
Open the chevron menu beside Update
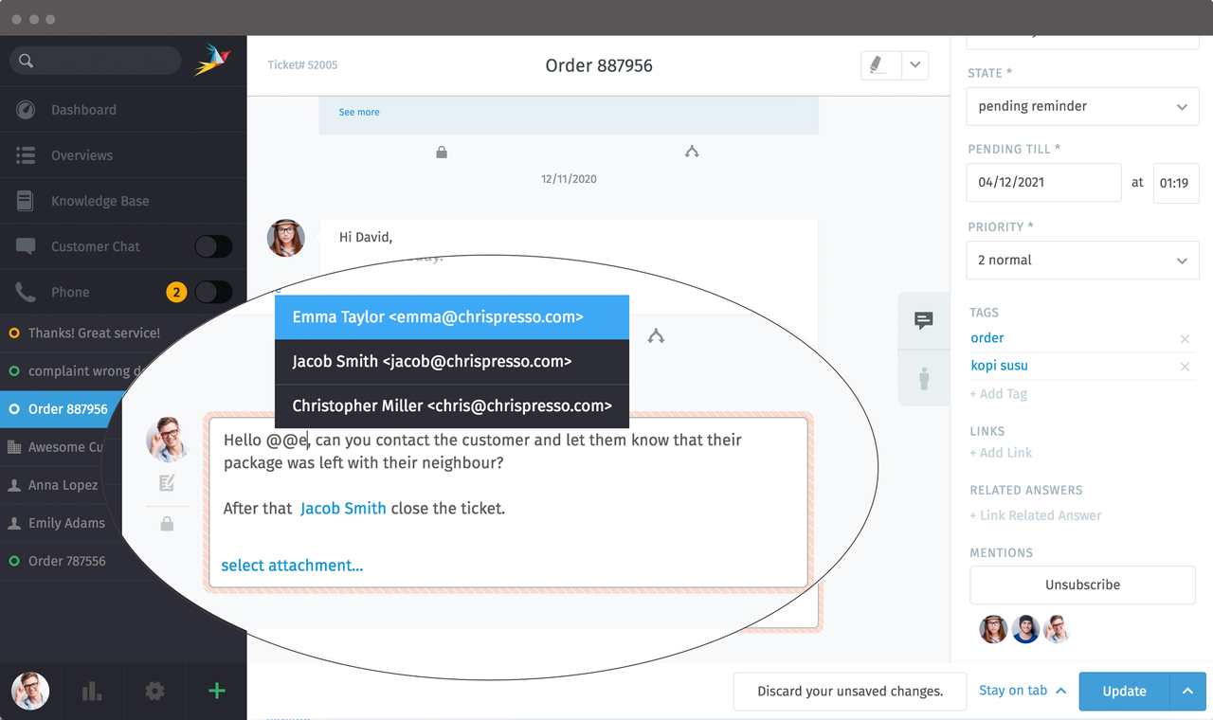1187,691
